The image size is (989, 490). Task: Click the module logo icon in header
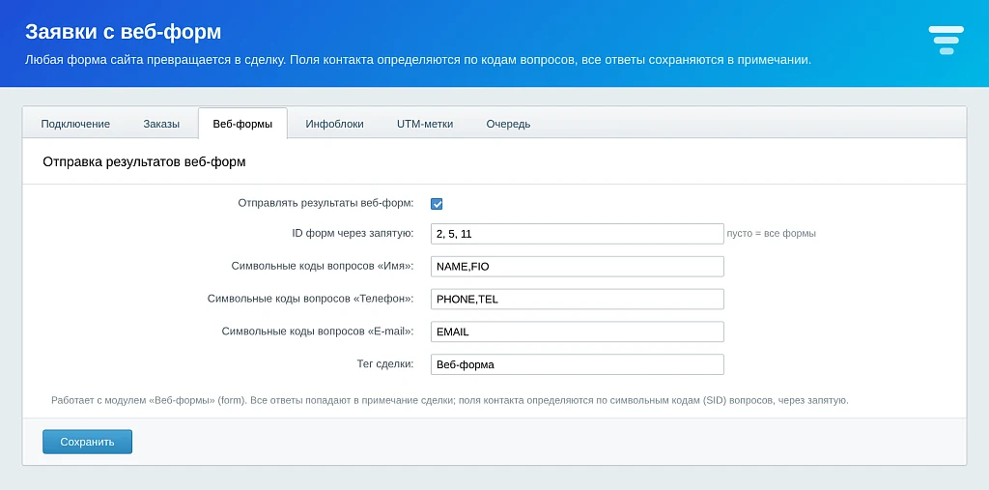(x=947, y=41)
